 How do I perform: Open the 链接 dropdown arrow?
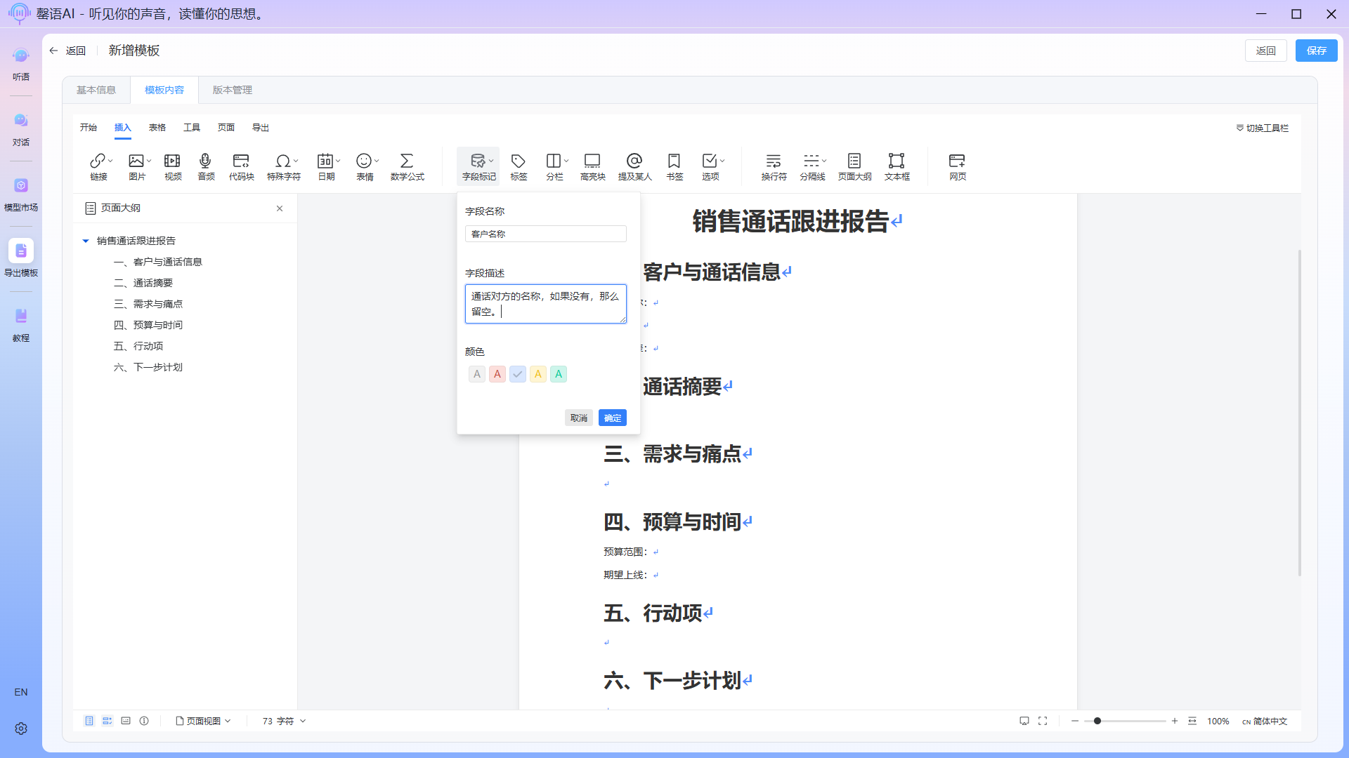[x=110, y=161]
